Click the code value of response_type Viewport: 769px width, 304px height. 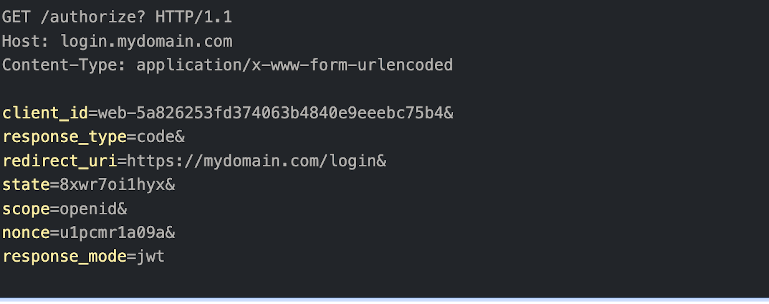tap(156, 137)
